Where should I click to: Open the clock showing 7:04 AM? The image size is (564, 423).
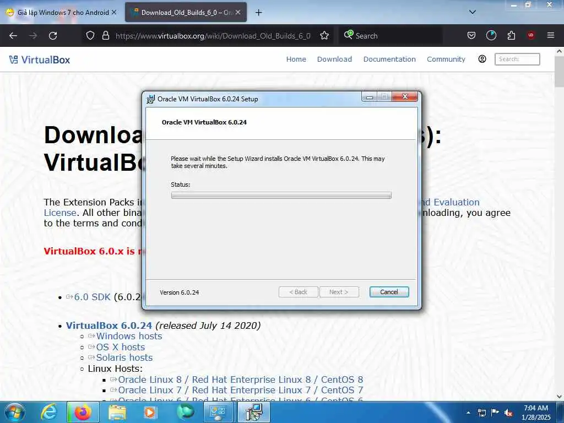coord(536,413)
